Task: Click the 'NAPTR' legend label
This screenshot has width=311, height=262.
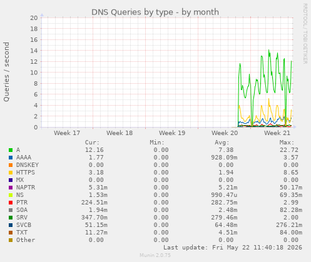Action: pos(26,188)
